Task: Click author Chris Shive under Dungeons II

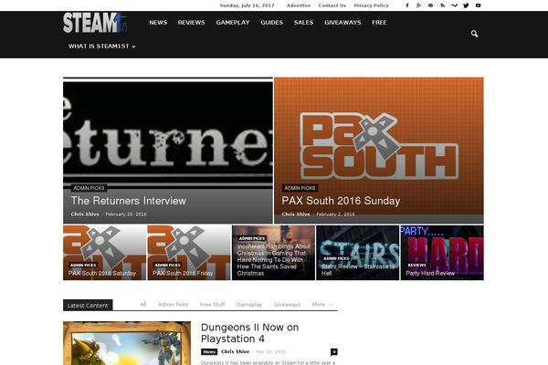Action: point(236,351)
